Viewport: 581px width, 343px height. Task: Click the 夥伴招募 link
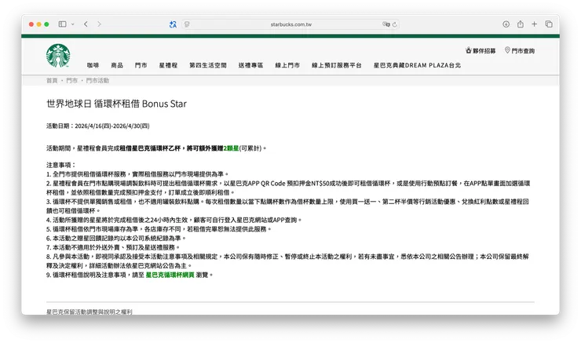481,51
